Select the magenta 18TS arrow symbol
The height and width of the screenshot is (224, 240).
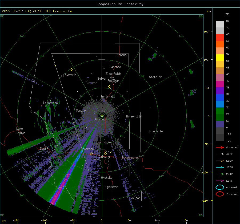pos(220,181)
